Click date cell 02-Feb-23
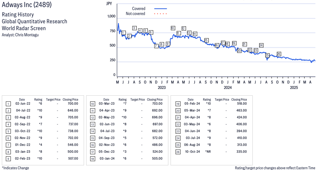 pos(22,159)
